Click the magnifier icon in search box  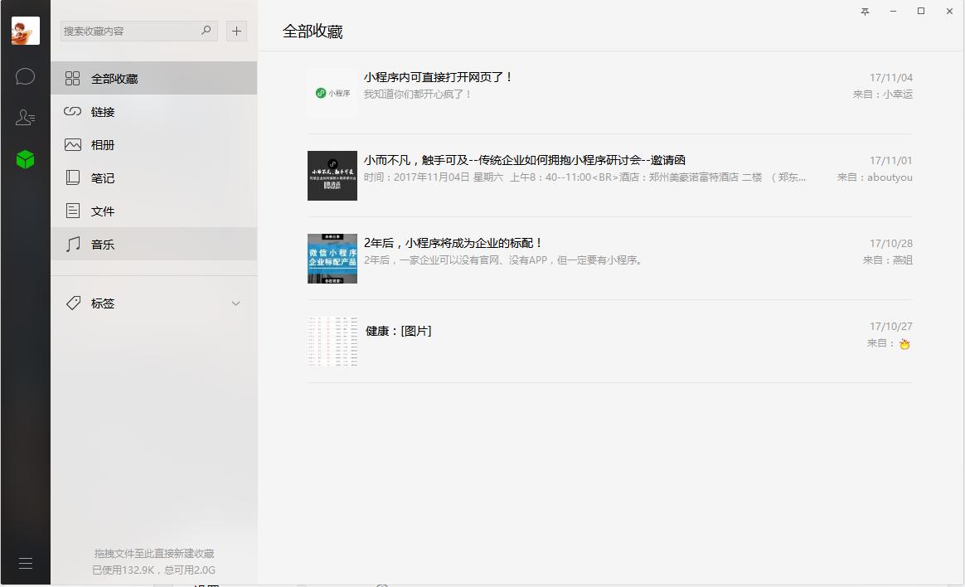(205, 30)
